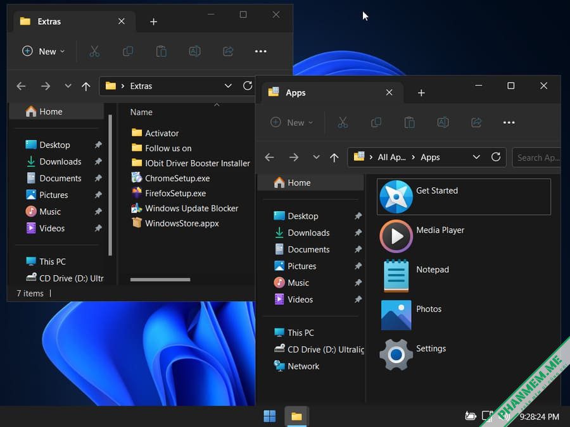Open New dropdown in Extras window
Viewport: 570px width, 427px height.
tap(44, 52)
